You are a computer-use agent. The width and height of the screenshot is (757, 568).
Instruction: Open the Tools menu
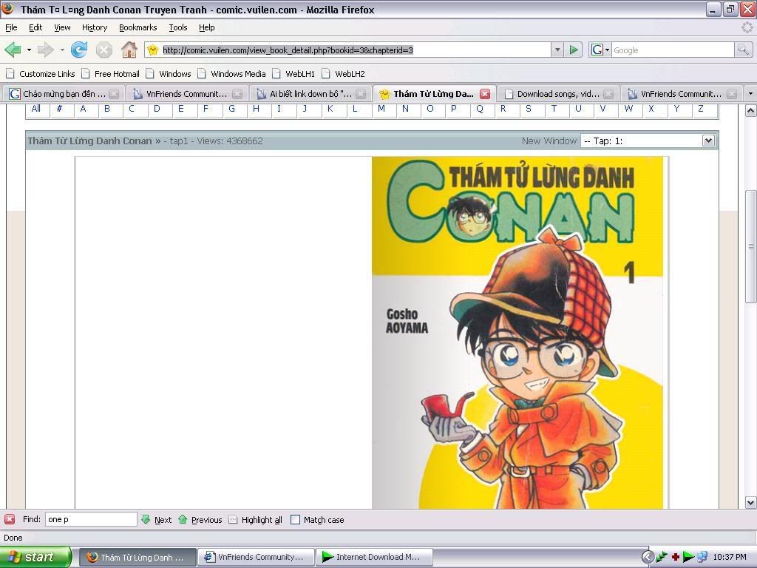pyautogui.click(x=178, y=27)
